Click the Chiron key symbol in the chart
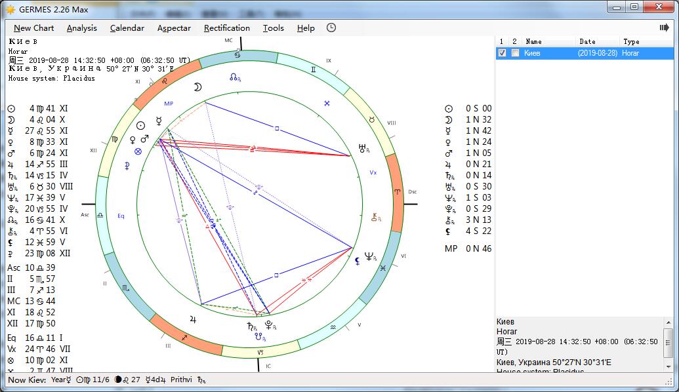Image resolution: width=679 pixels, height=392 pixels. click(x=375, y=216)
